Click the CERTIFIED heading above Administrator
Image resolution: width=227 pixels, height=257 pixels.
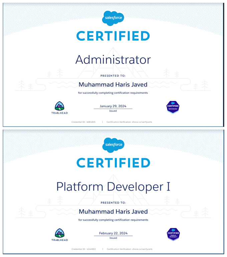tap(113, 36)
